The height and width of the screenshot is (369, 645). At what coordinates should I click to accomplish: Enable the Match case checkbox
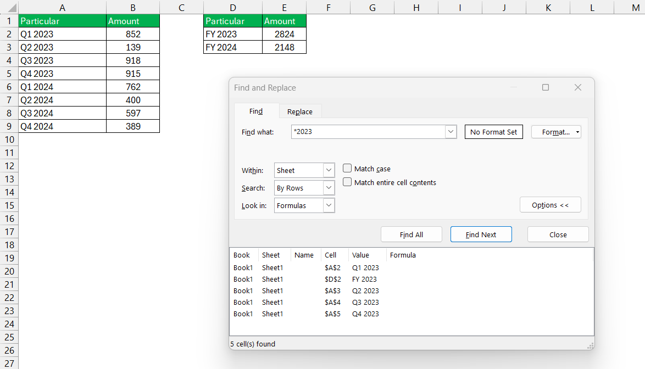coord(347,169)
